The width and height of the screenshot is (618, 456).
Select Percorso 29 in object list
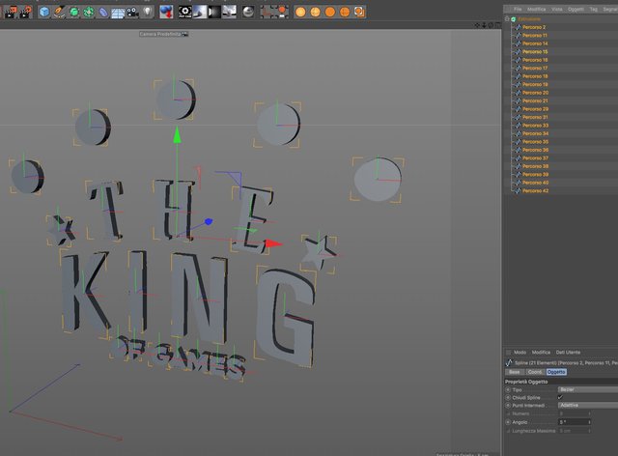(535, 109)
